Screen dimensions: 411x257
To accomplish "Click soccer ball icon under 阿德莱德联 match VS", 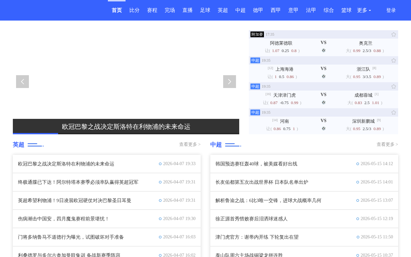I will coord(324,50).
